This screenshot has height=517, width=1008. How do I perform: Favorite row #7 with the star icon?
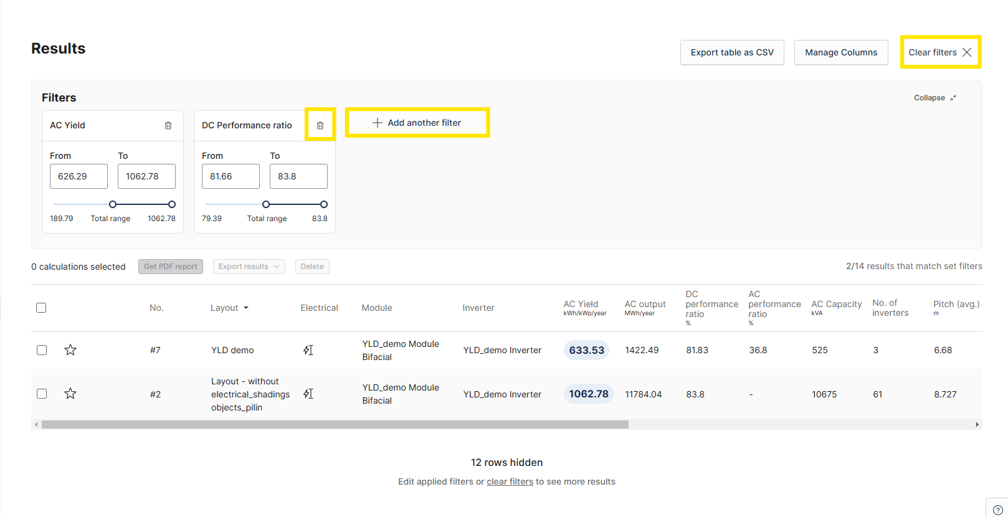click(x=70, y=350)
